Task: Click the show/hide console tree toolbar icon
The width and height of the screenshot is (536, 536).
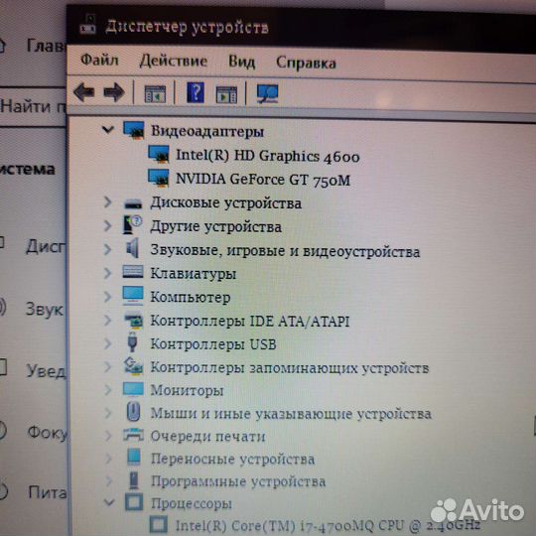Action: (155, 94)
